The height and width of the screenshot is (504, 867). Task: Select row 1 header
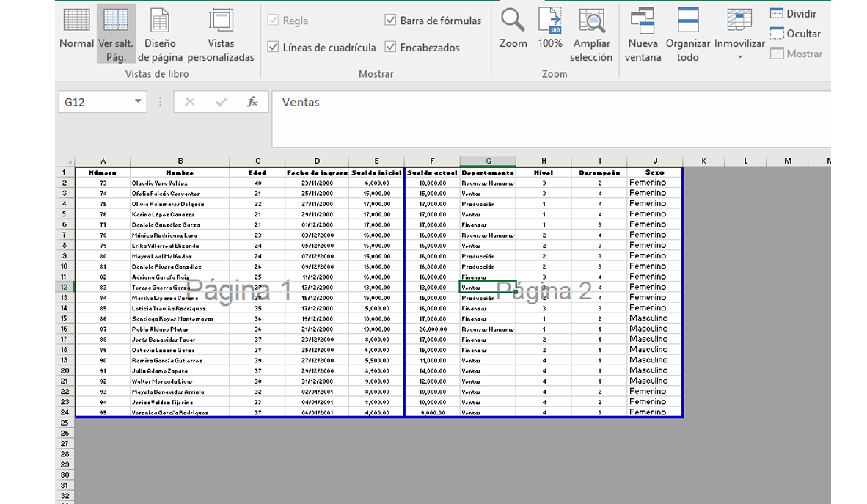point(65,172)
